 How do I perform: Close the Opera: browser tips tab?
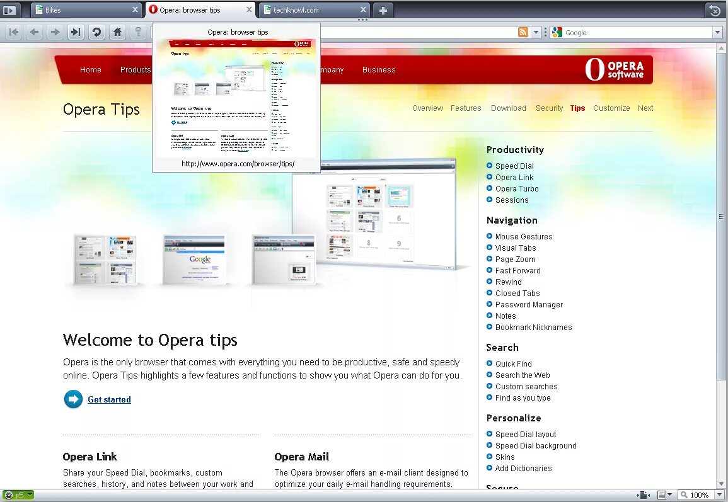(250, 9)
